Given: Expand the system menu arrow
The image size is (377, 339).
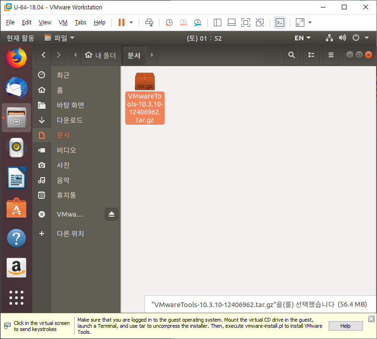Looking at the screenshot, I should [367, 38].
